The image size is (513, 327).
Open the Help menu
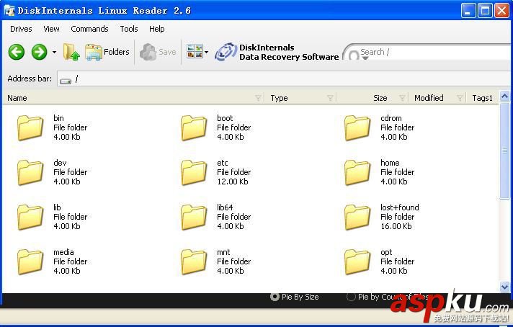[x=157, y=29]
